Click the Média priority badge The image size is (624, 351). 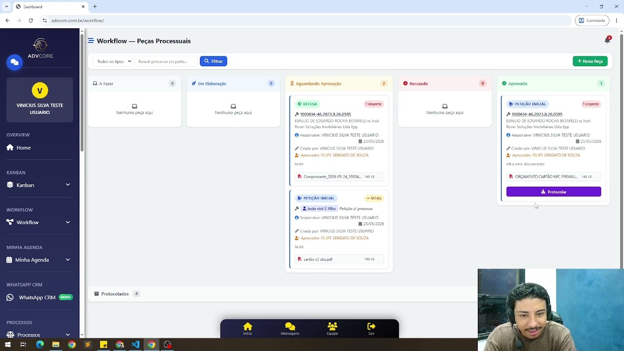pos(374,198)
